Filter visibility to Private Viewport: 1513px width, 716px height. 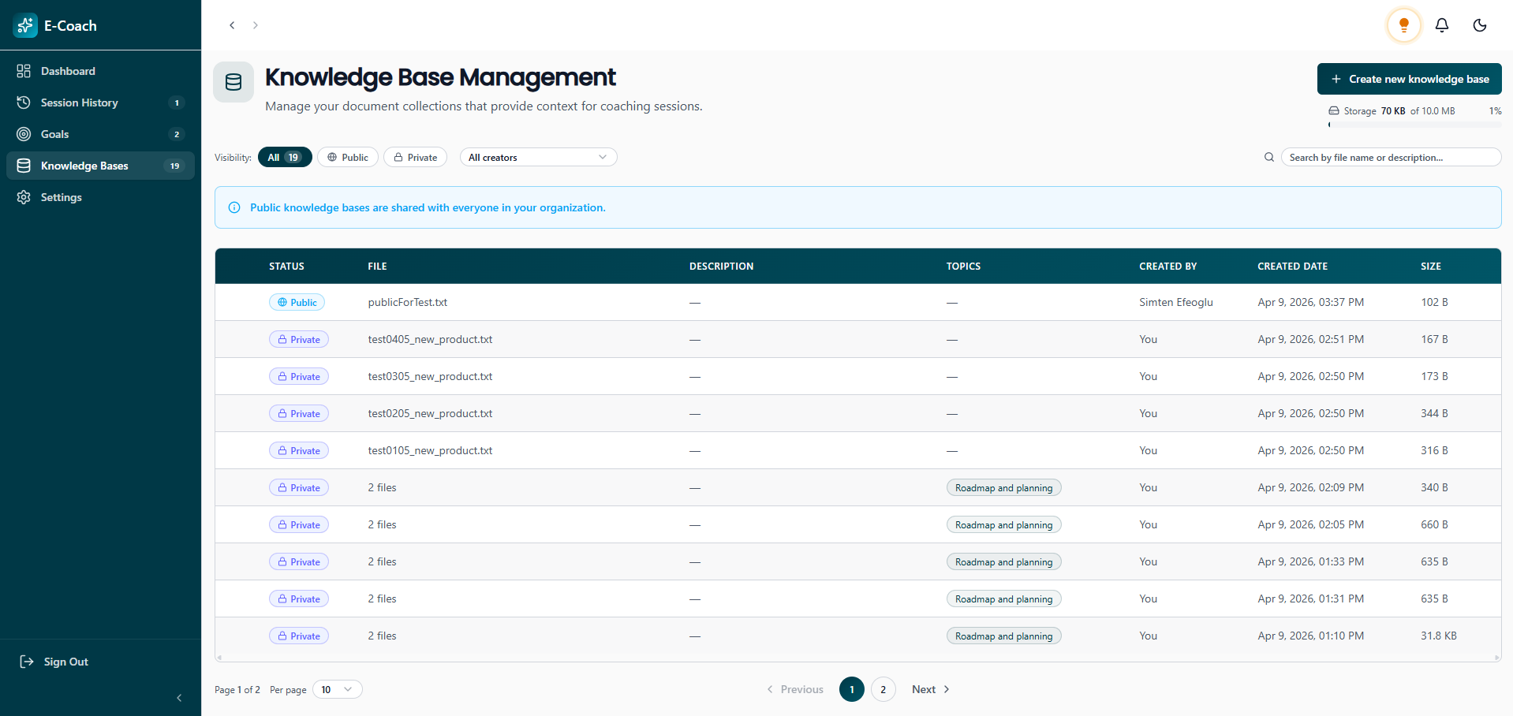pyautogui.click(x=415, y=157)
